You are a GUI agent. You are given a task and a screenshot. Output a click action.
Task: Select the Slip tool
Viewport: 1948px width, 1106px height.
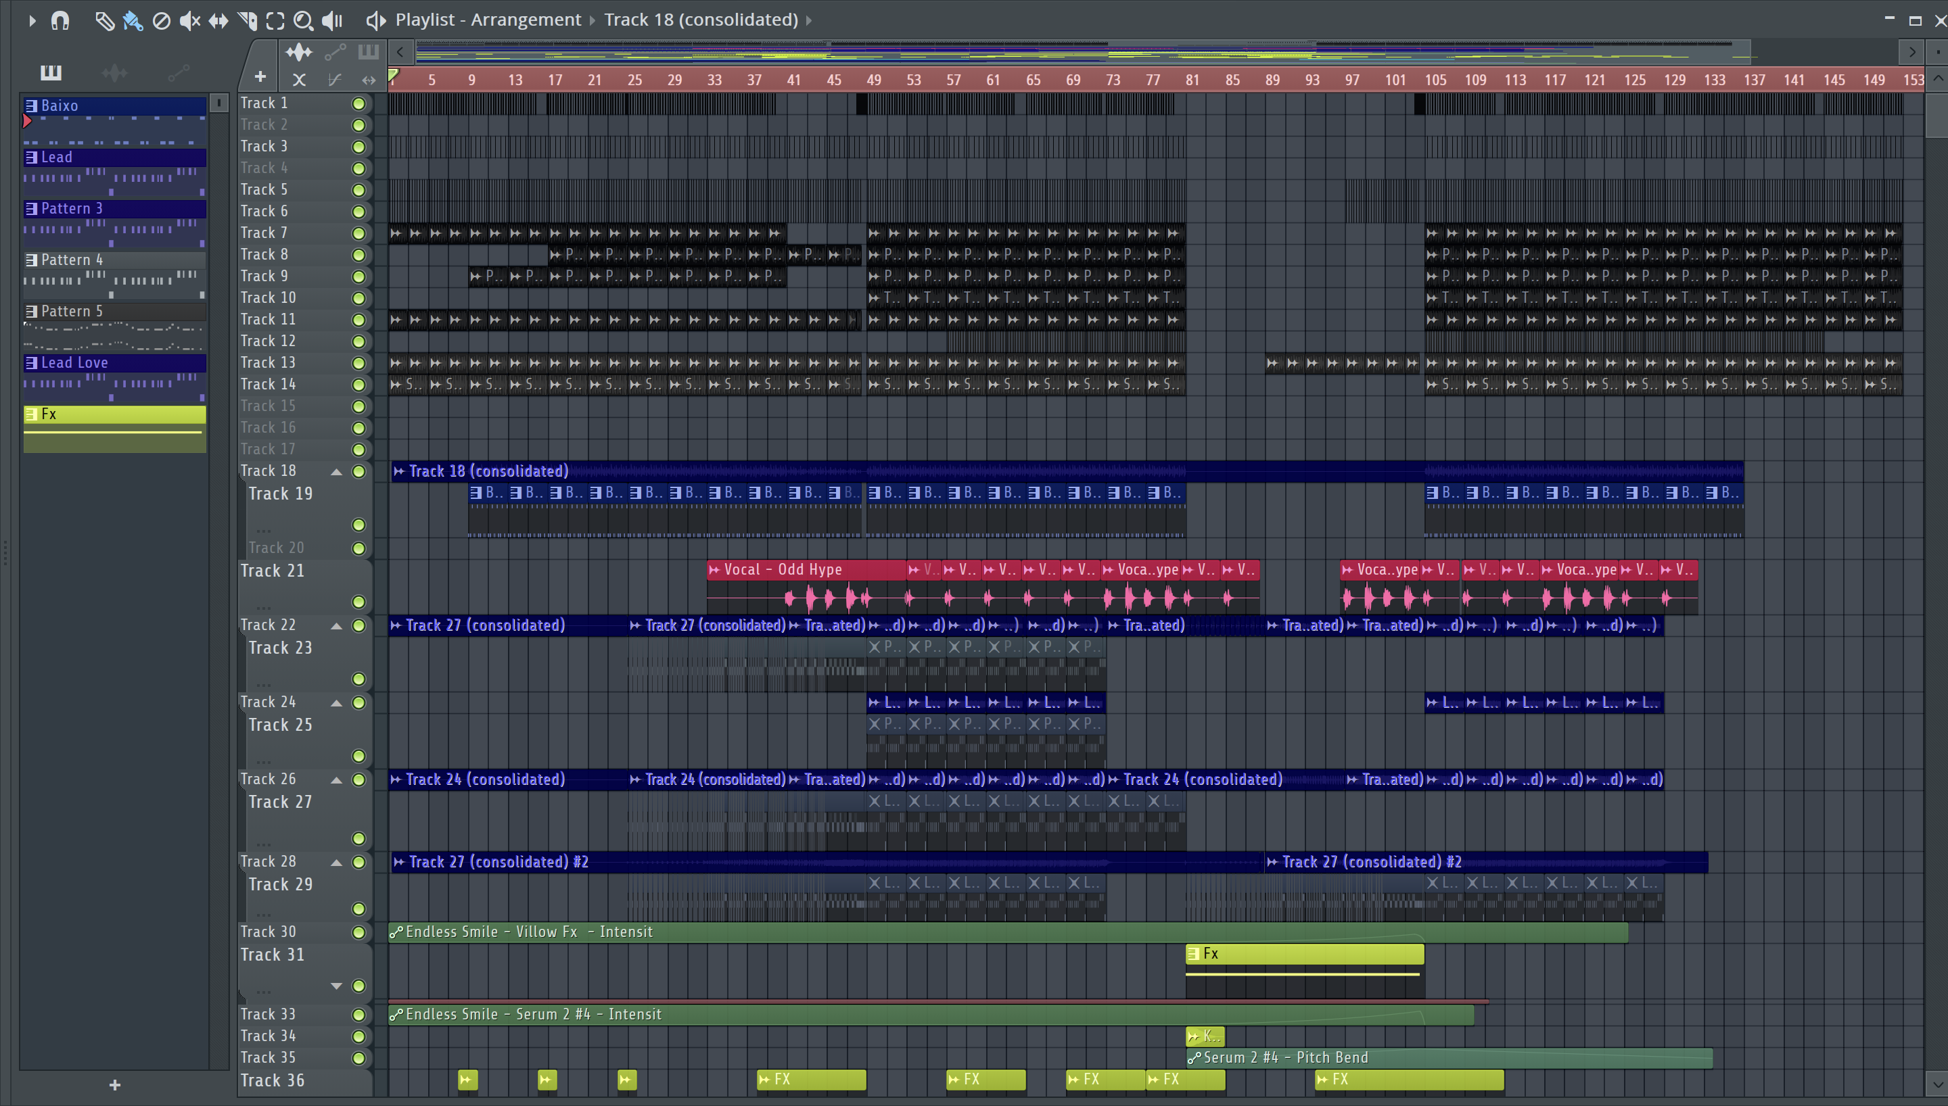pos(218,20)
